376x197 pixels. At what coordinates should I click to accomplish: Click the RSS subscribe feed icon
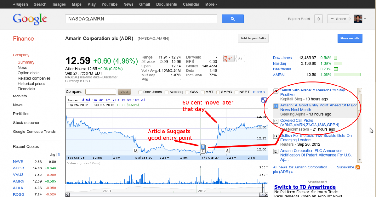pyautogui.click(x=358, y=168)
